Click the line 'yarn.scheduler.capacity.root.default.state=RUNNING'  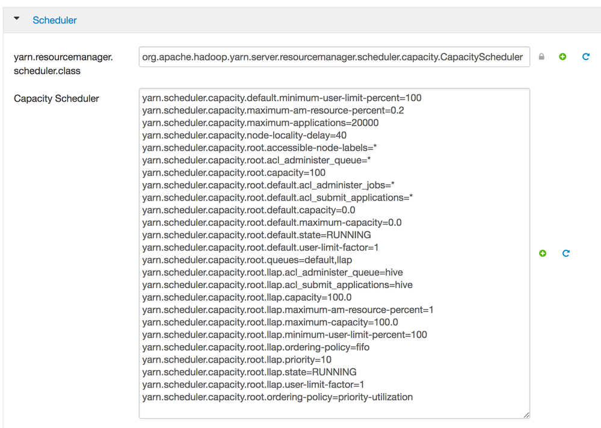256,235
